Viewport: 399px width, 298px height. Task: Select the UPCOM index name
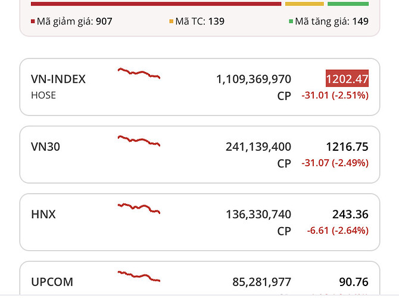coord(52,281)
